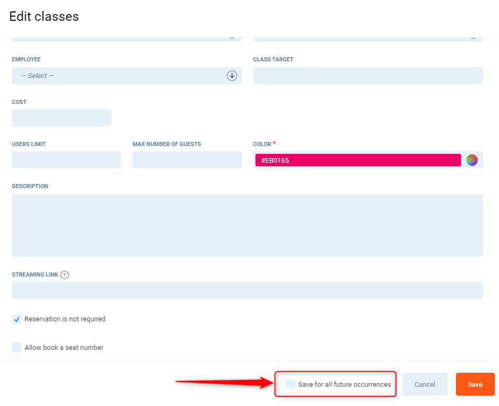Select the Users Limit input box
The height and width of the screenshot is (406, 499).
66,160
